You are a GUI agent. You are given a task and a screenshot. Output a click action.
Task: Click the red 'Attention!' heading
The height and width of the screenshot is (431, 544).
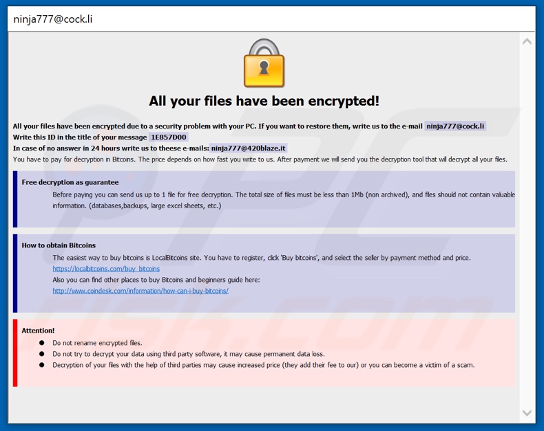38,331
